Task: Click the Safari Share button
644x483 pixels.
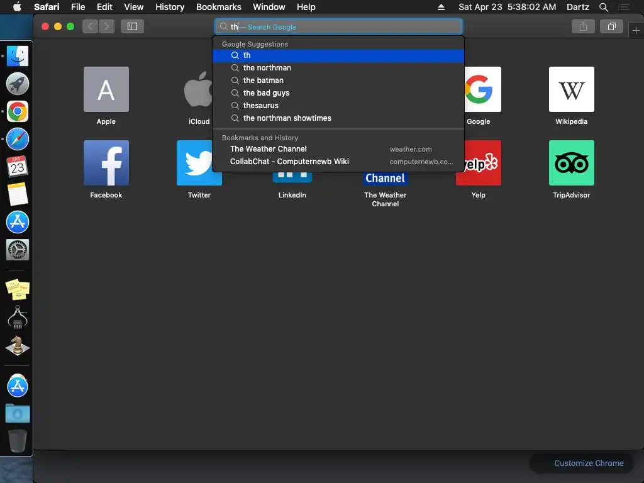Action: 583,26
